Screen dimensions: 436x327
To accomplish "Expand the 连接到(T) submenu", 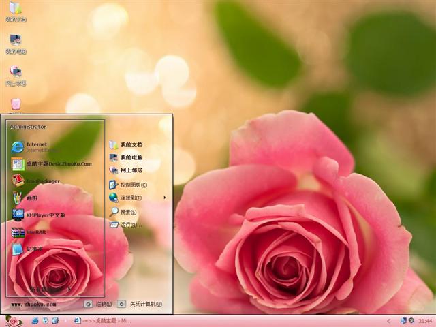I will point(138,198).
